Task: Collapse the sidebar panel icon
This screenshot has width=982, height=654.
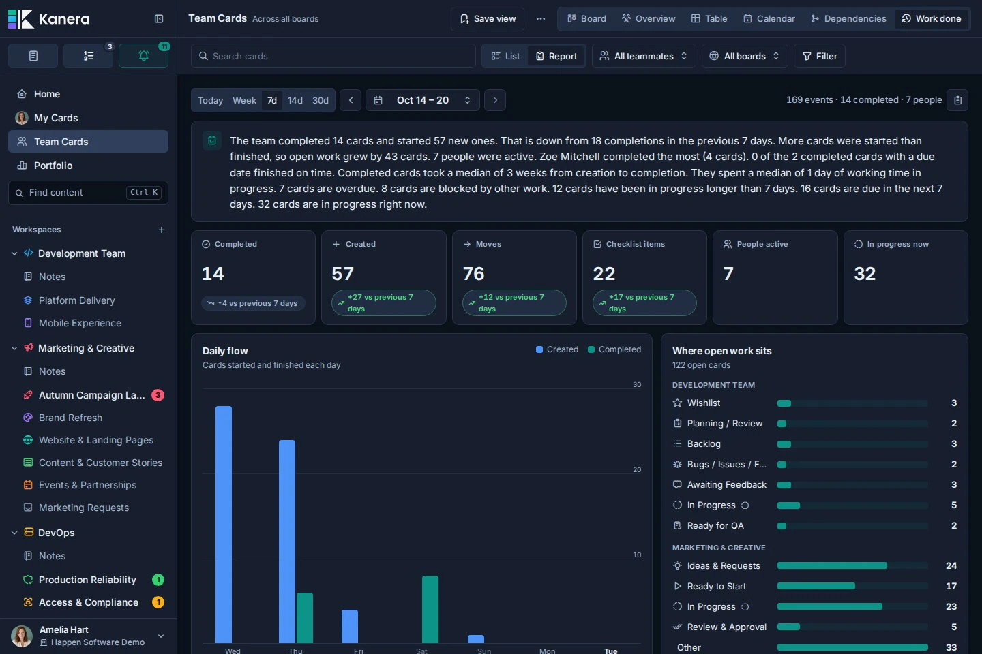Action: [159, 19]
